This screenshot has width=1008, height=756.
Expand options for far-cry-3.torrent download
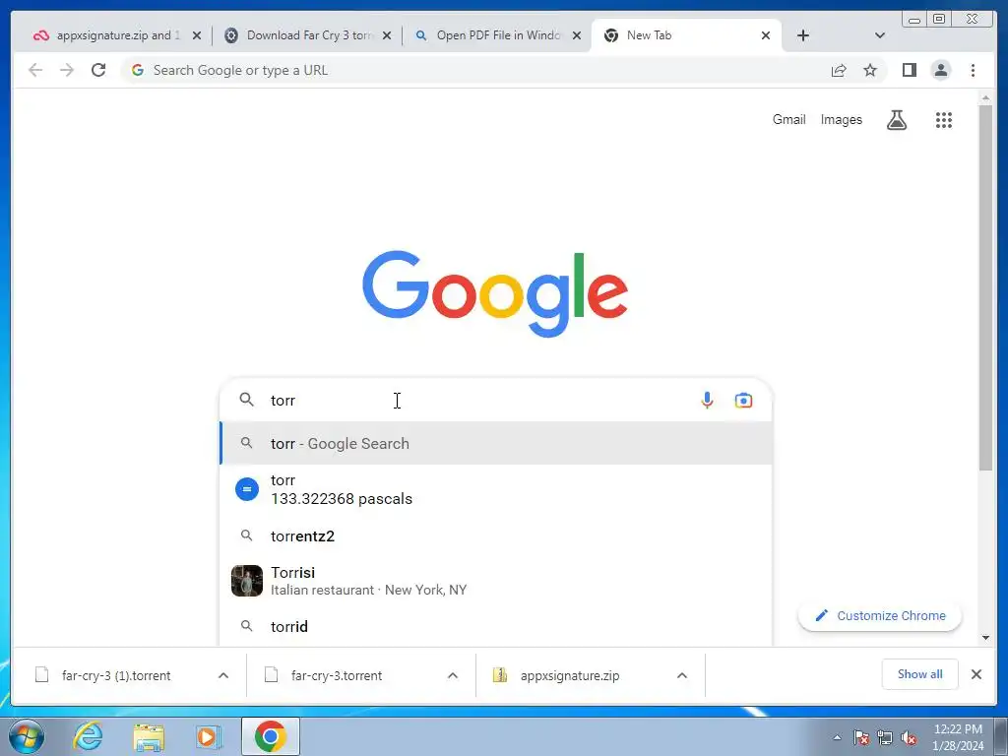(453, 675)
